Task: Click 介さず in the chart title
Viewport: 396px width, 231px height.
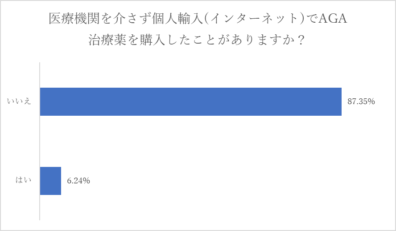Action: pyautogui.click(x=132, y=18)
